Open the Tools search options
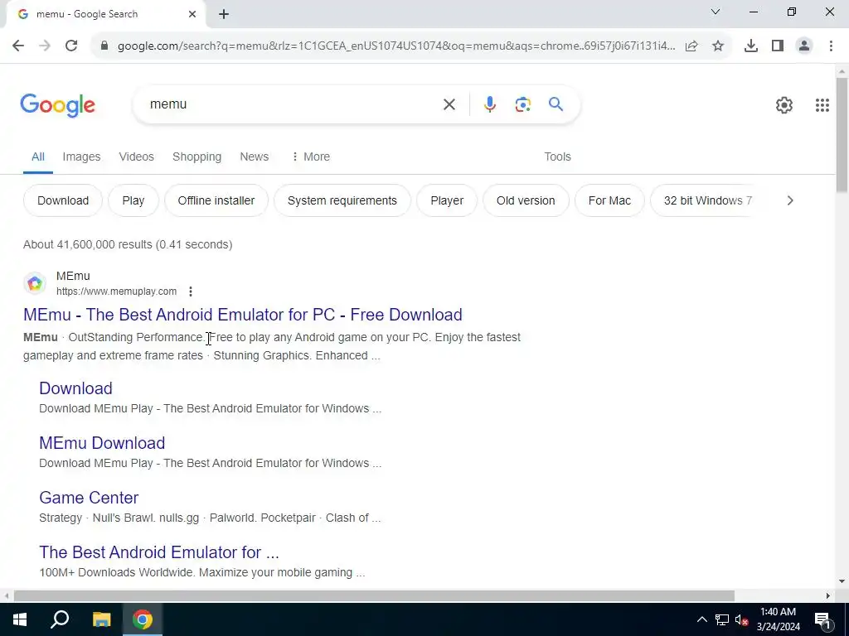 point(558,157)
